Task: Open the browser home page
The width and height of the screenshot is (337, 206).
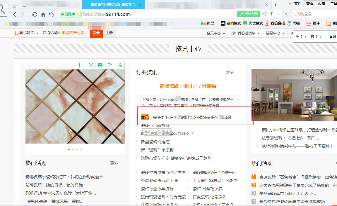Action: (x=43, y=14)
